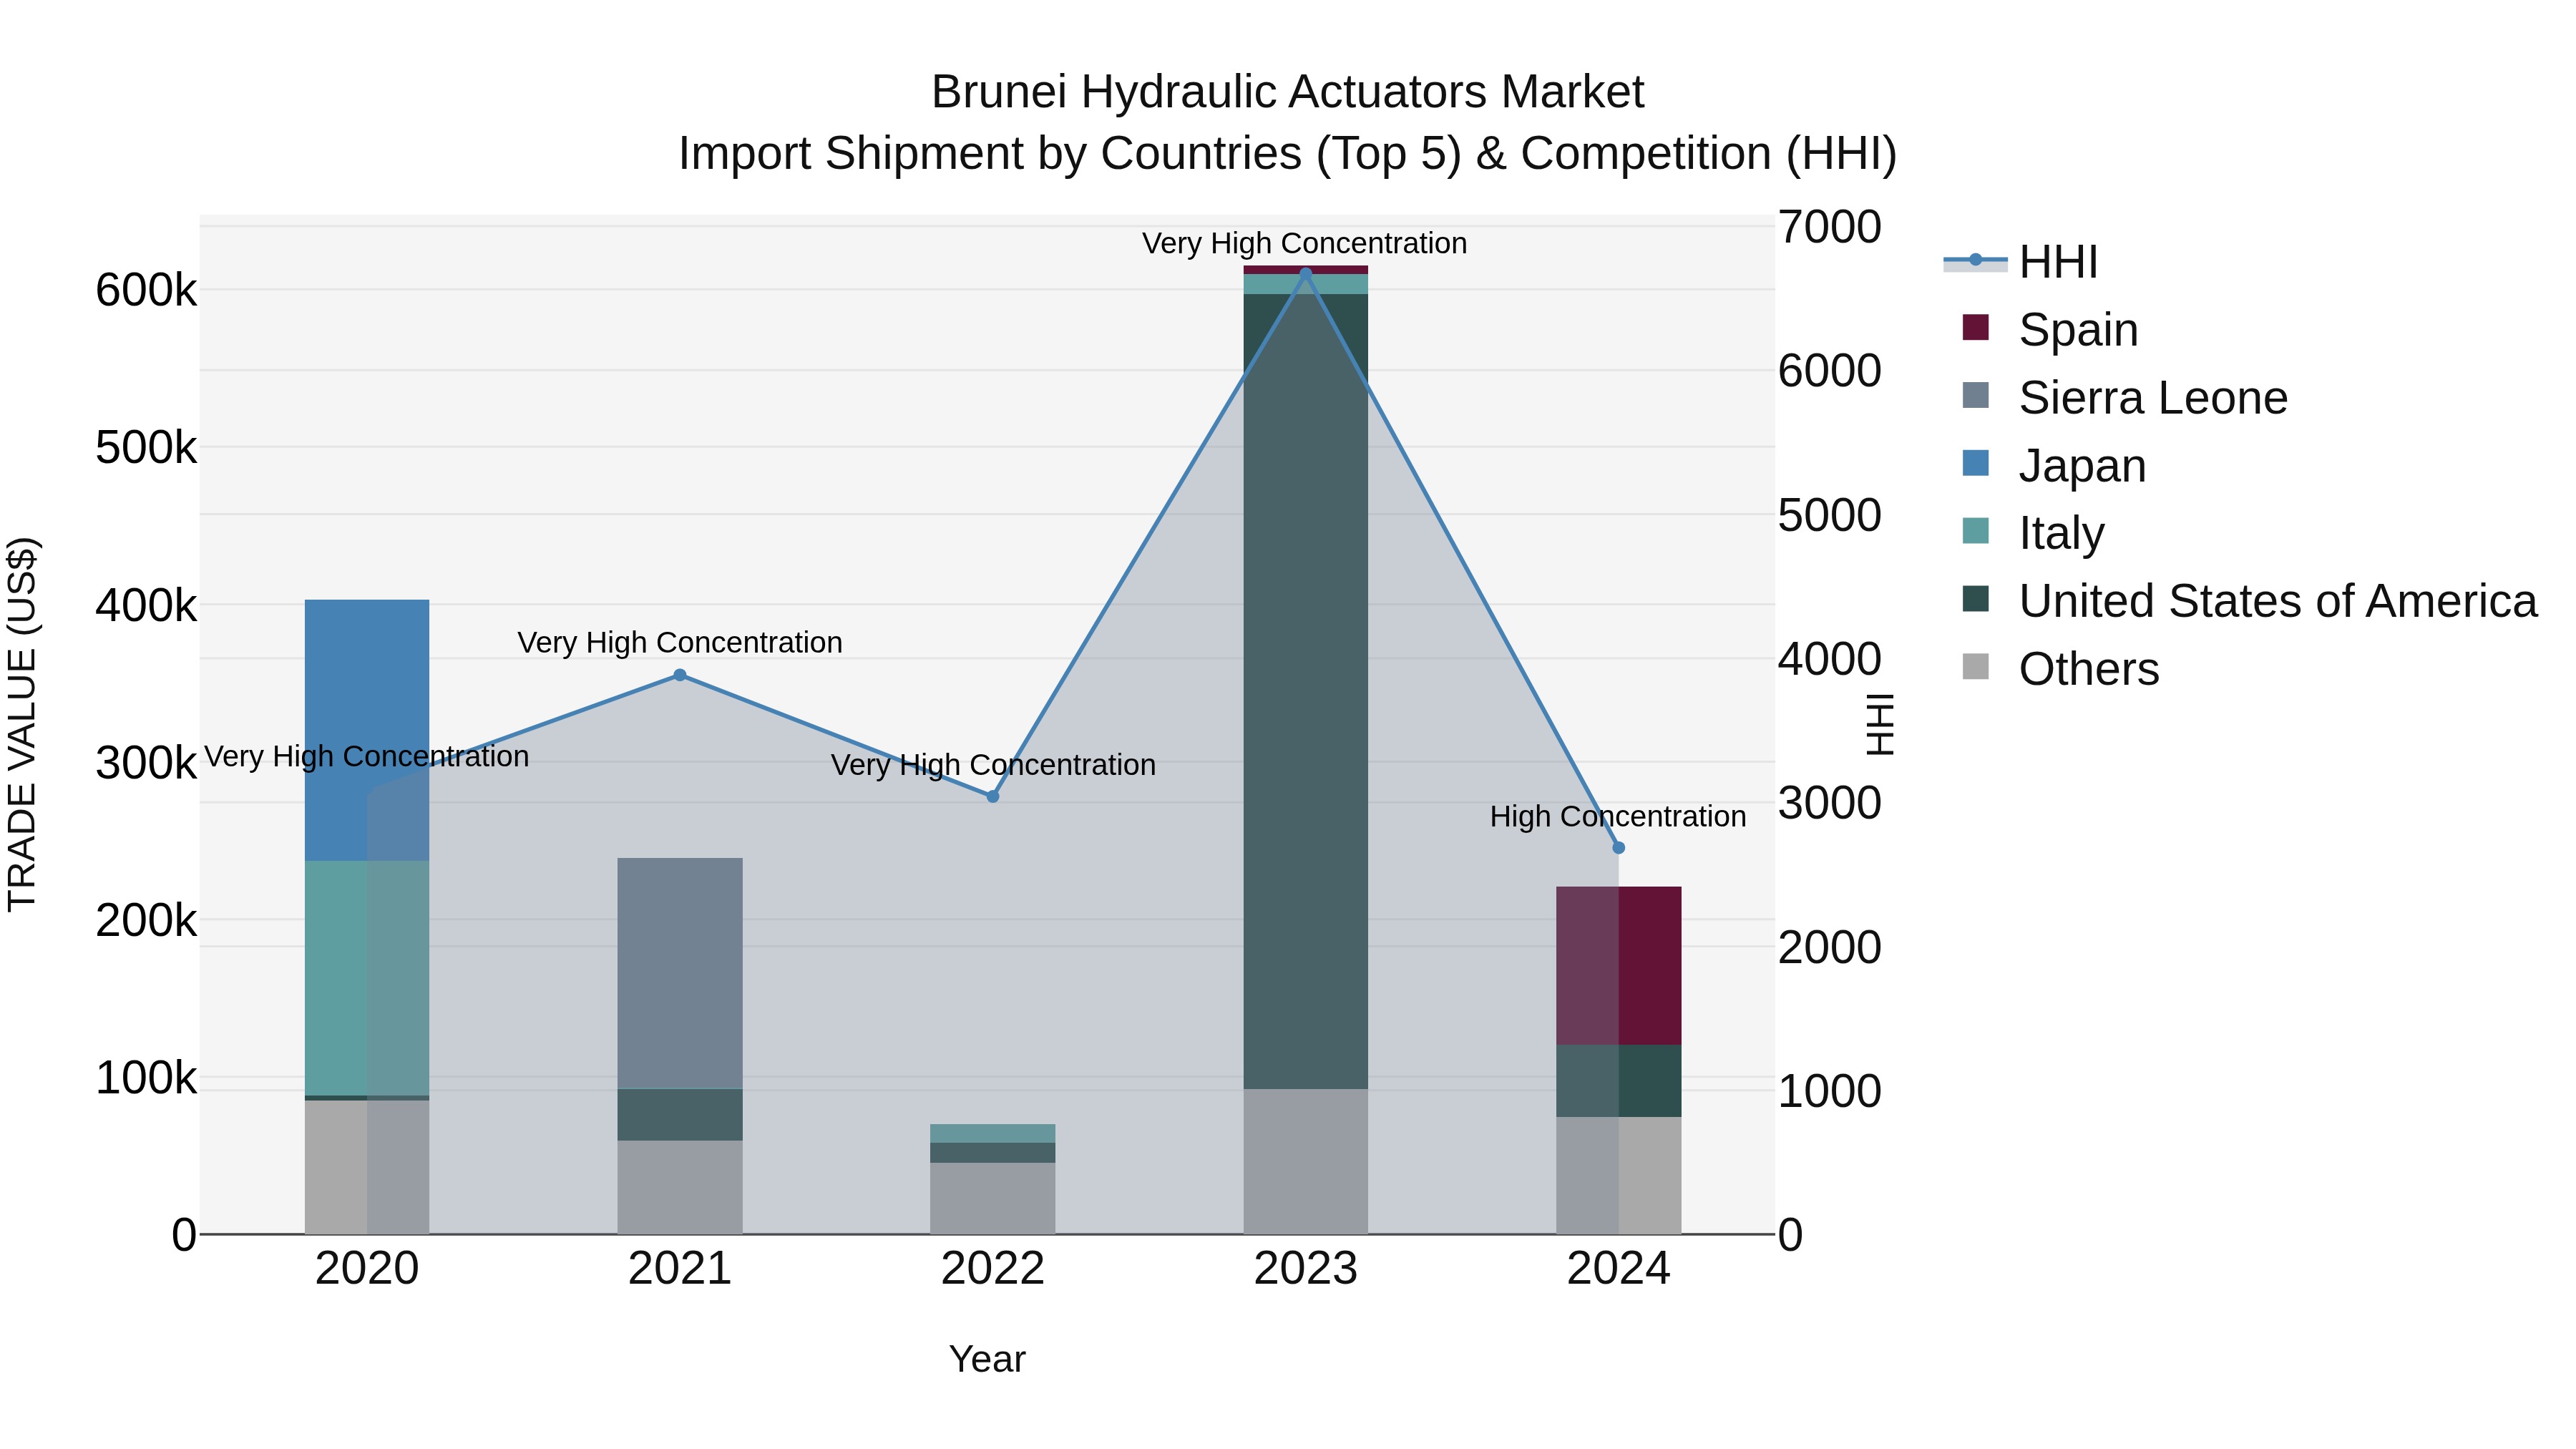
Task: Toggle the HHI line legend entry
Action: (x=2020, y=262)
